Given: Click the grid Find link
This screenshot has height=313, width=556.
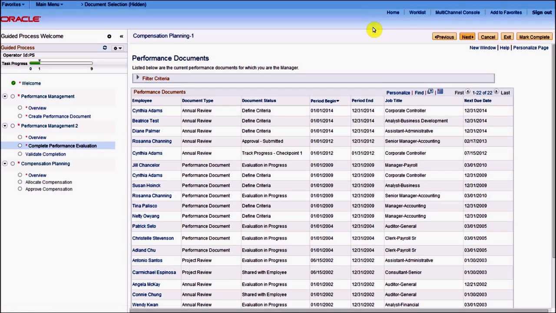Looking at the screenshot, I should [419, 93].
